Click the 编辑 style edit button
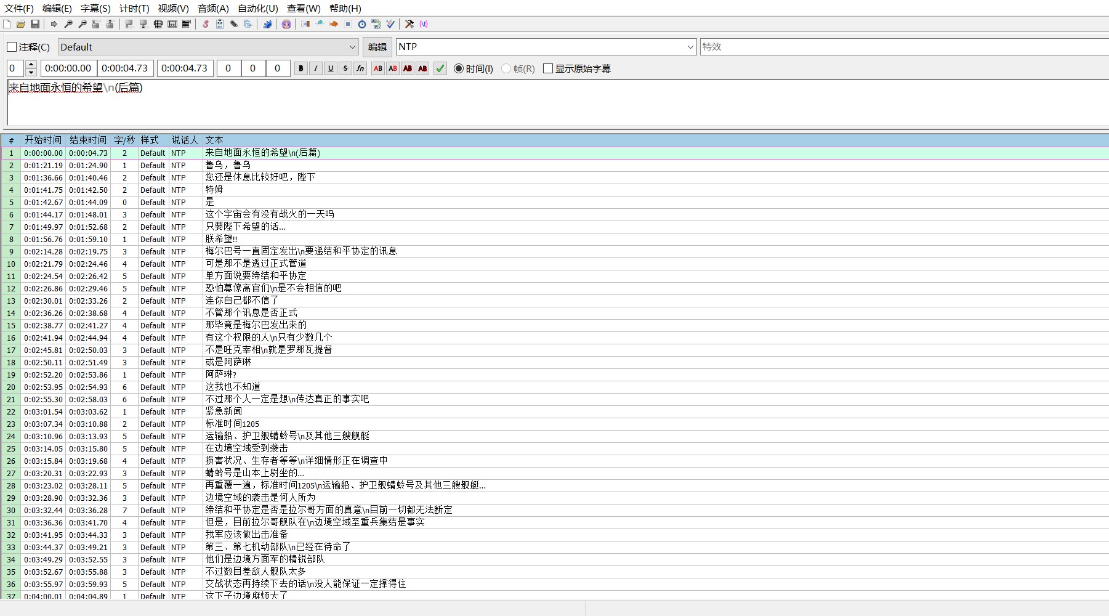The width and height of the screenshot is (1109, 616). click(377, 47)
